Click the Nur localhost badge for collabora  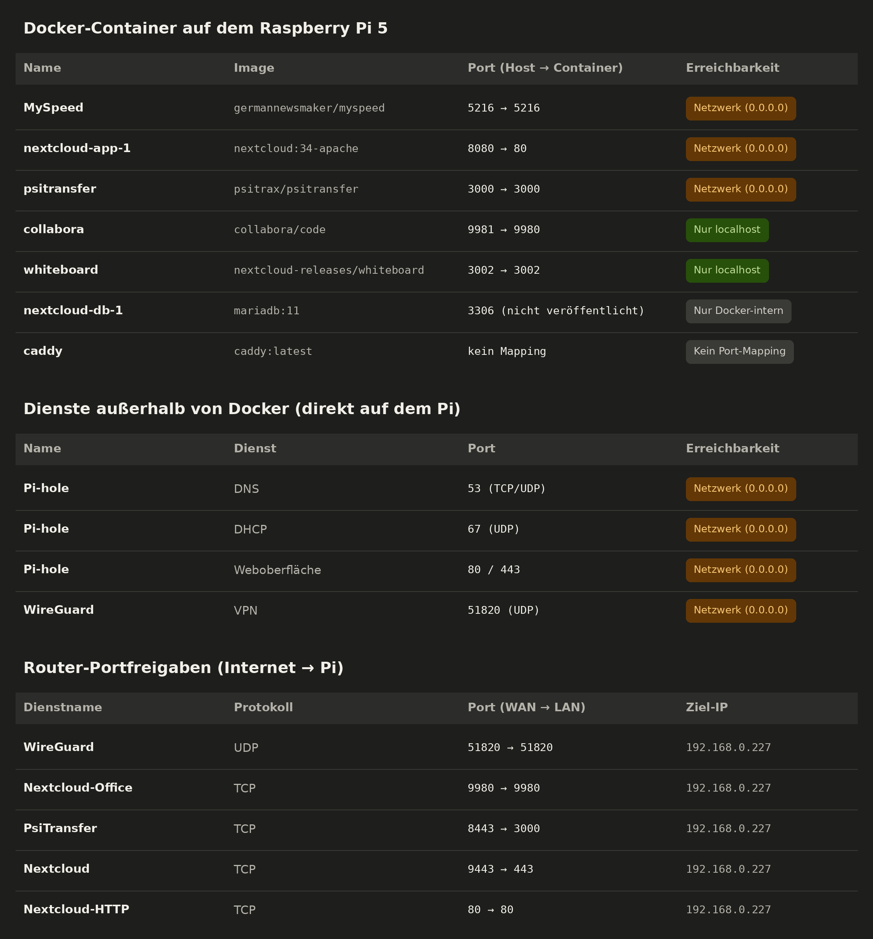[727, 230]
